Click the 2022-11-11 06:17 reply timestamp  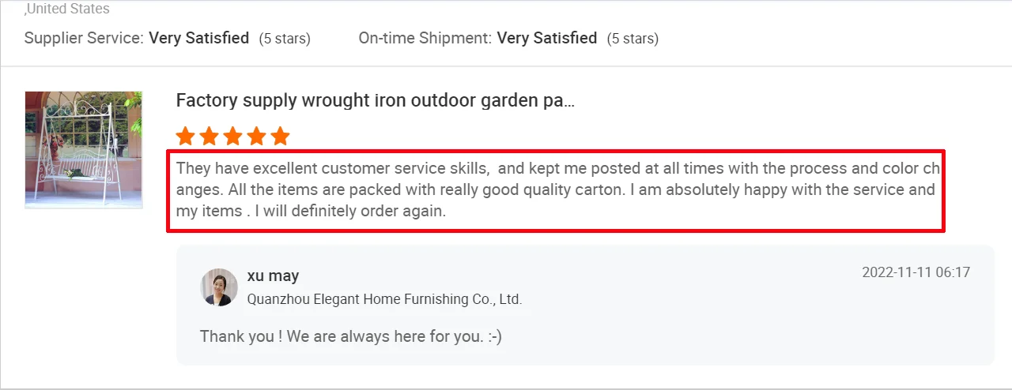pos(916,272)
